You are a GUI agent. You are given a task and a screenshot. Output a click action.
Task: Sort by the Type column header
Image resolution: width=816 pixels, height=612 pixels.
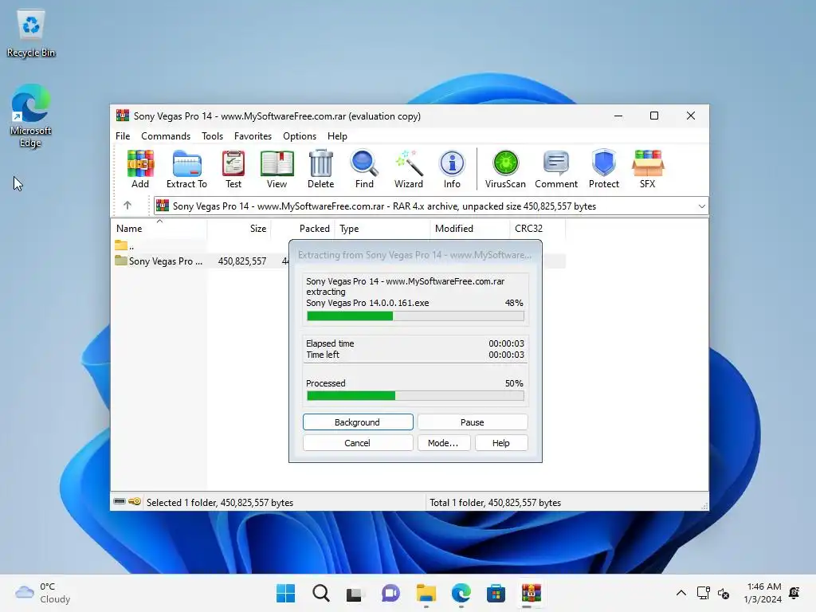(x=382, y=229)
